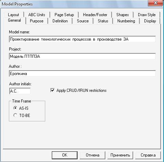Select the Numbering tab
Viewport: 164px width, 162px height.
(126, 21)
